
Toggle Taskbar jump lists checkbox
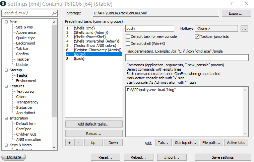tap(197, 36)
